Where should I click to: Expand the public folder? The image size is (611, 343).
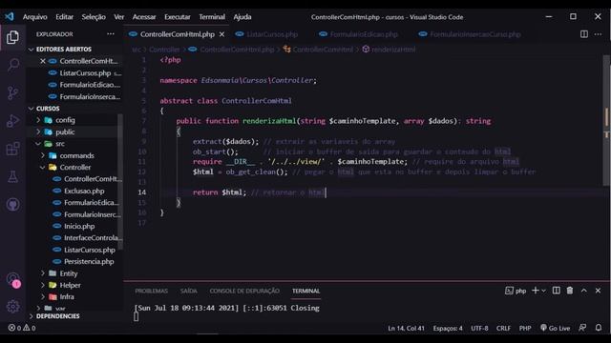pyautogui.click(x=65, y=132)
